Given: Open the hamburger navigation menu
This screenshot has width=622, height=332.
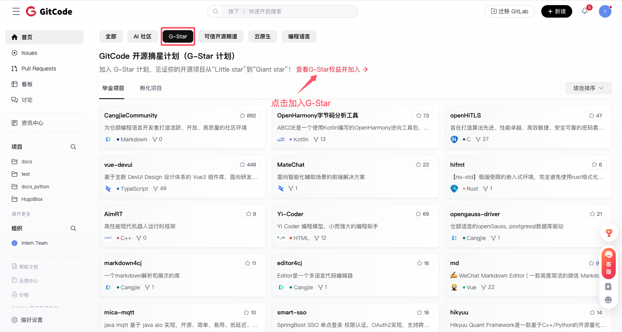Looking at the screenshot, I should pyautogui.click(x=16, y=11).
